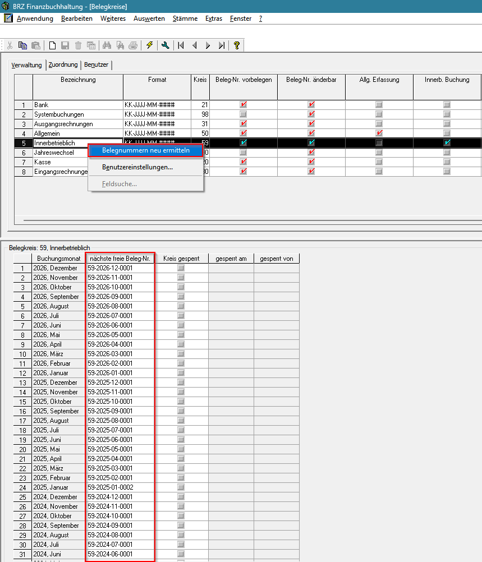Click the gesperrt von column header
The image size is (482, 562).
click(277, 259)
